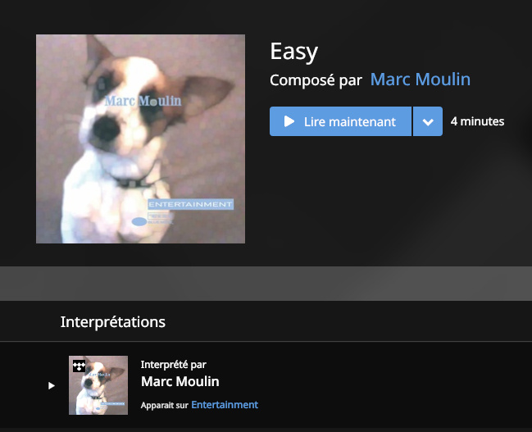Click the ENTERTAINMENT banner on the large cover
The width and height of the screenshot is (532, 432).
(191, 204)
